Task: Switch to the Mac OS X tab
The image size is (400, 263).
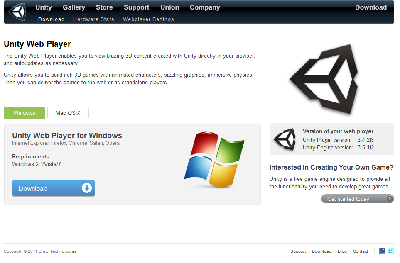Action: click(68, 113)
